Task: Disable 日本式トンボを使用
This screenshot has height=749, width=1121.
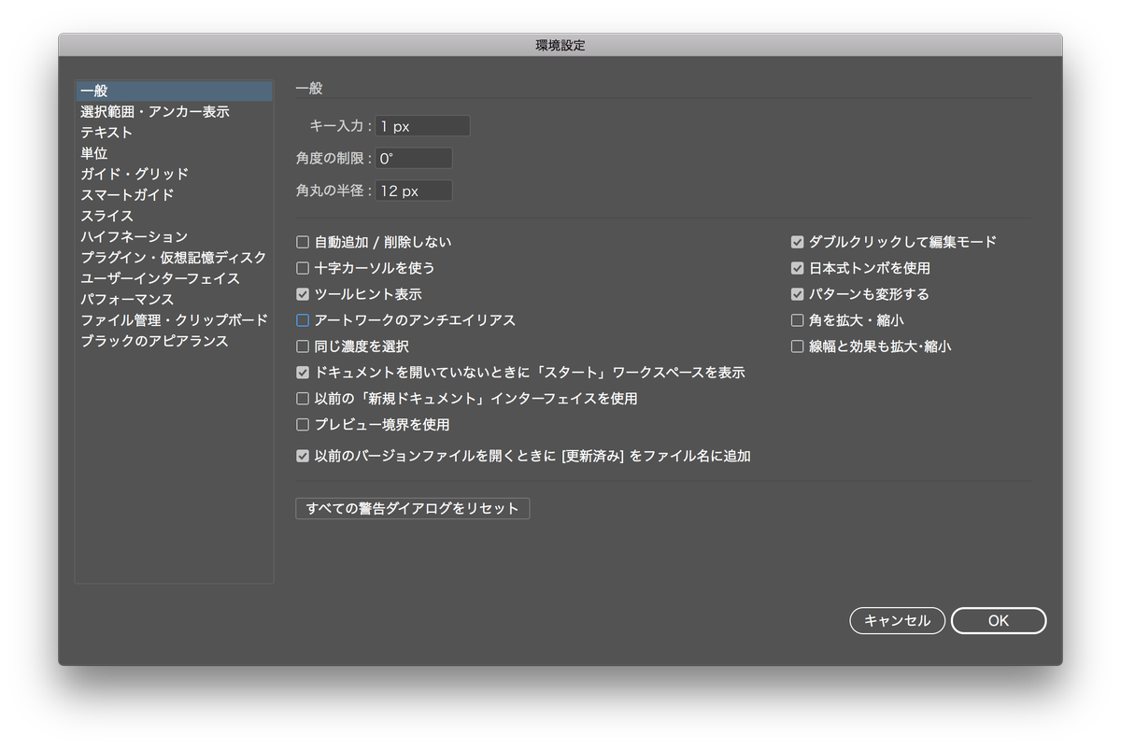Action: click(x=797, y=267)
